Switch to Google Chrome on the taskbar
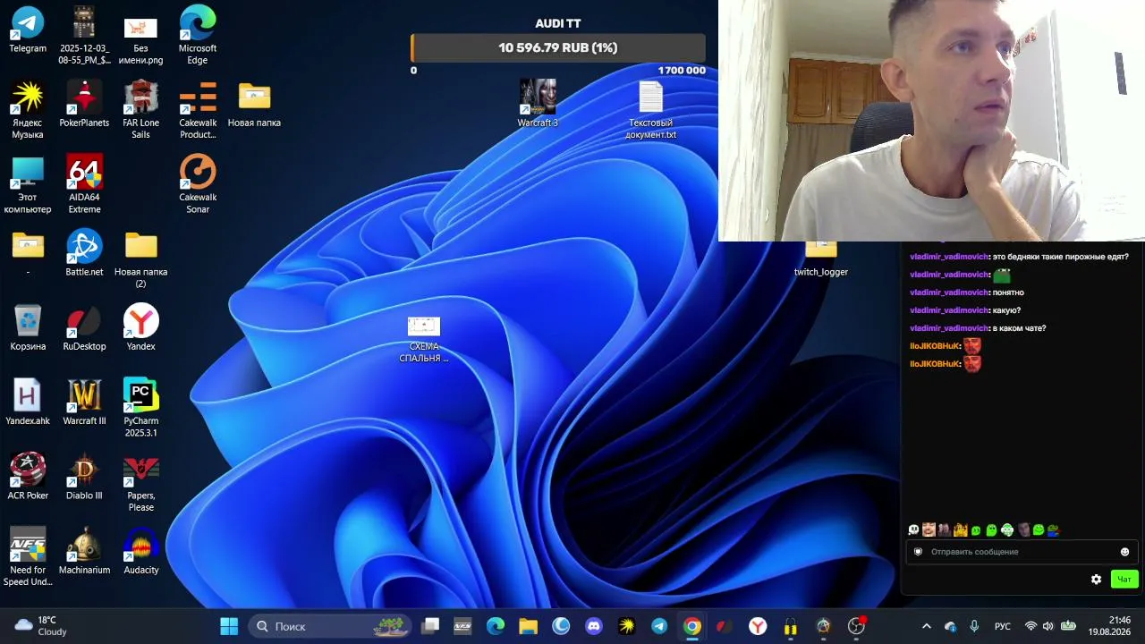 (x=692, y=626)
